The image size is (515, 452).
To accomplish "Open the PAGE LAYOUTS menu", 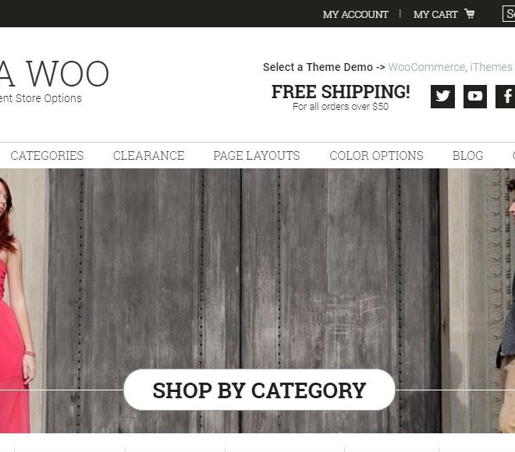I will pyautogui.click(x=257, y=156).
